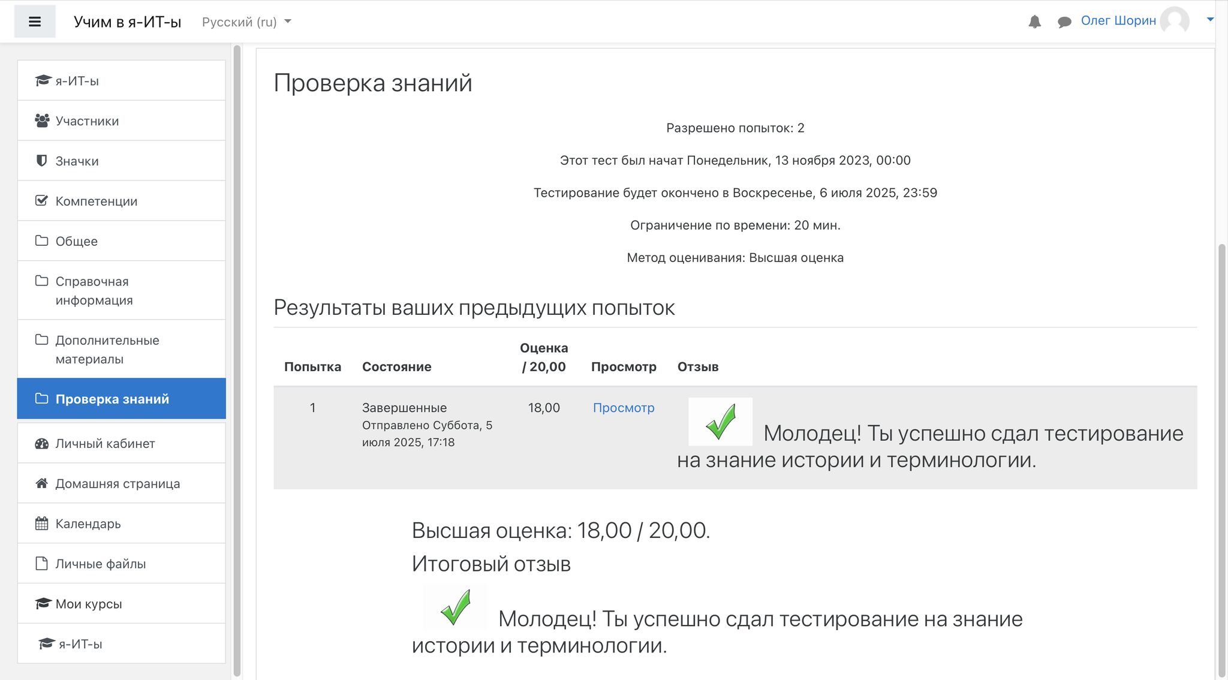
Task: Click the folder icon beside Общее
Action: (41, 240)
